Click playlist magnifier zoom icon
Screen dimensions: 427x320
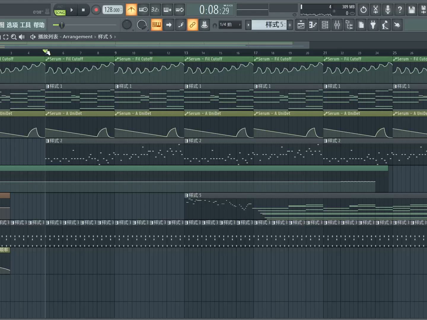pos(14,37)
